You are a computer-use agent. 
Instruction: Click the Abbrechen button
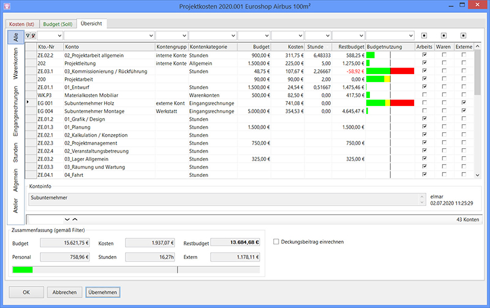(x=64, y=292)
